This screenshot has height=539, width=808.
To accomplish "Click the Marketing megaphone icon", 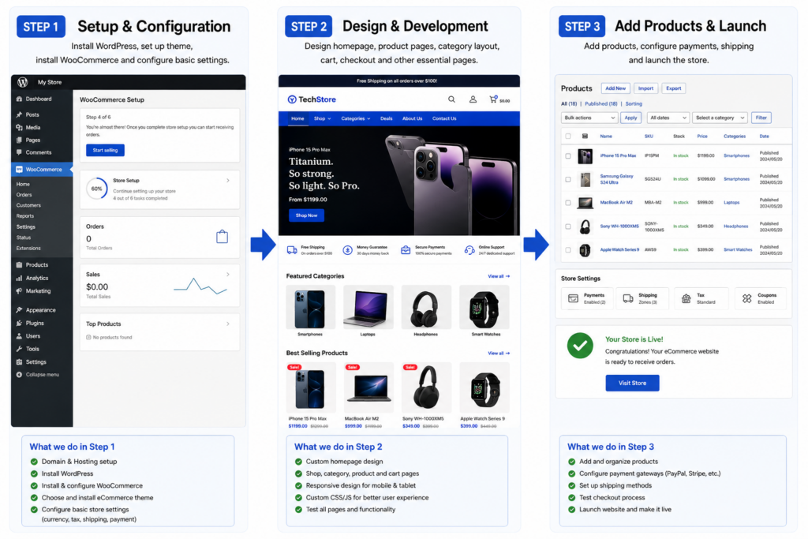I will click(19, 290).
